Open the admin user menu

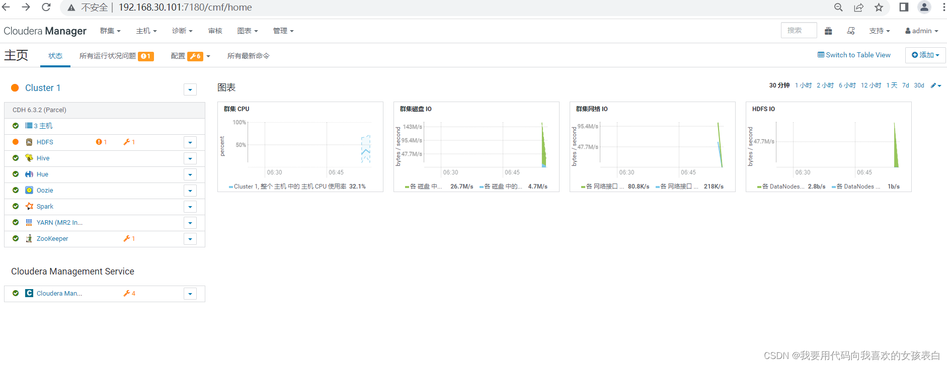click(922, 31)
